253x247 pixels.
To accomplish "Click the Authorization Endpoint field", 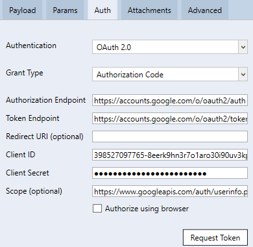I will pos(170,100).
